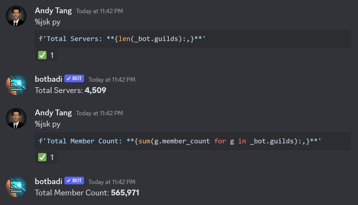Click the botbadi username on the Total Servers reply
Viewport: 358px width, 205px height.
[48, 79]
